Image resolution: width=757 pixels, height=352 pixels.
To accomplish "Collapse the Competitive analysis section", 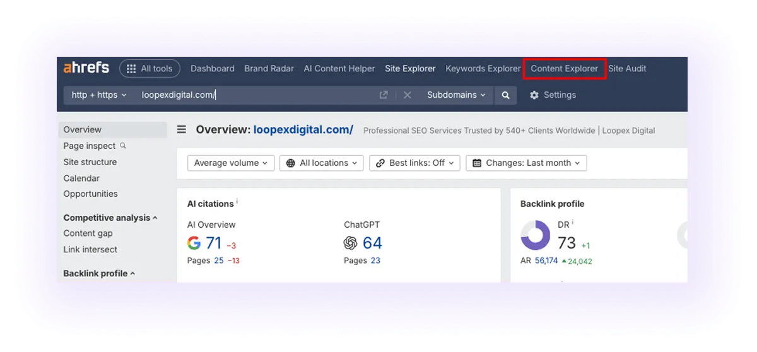I will pyautogui.click(x=110, y=218).
